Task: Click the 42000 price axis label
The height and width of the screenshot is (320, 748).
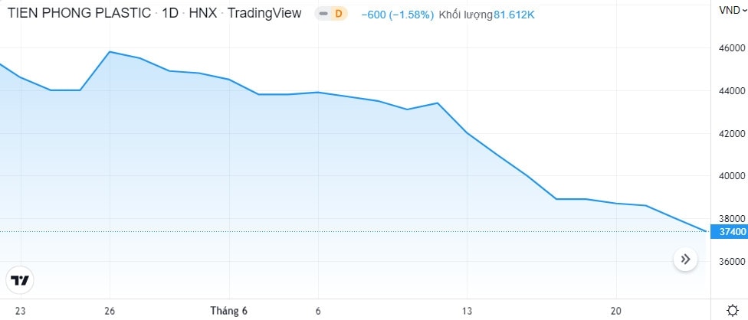Action: pyautogui.click(x=728, y=135)
